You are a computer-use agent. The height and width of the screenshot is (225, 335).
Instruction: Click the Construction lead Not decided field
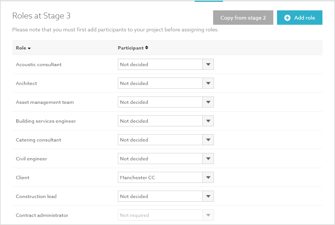tap(160, 196)
